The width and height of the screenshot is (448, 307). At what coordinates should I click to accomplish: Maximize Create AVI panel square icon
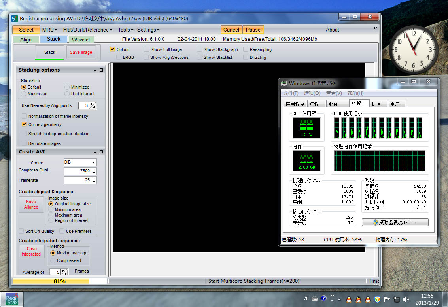point(101,152)
